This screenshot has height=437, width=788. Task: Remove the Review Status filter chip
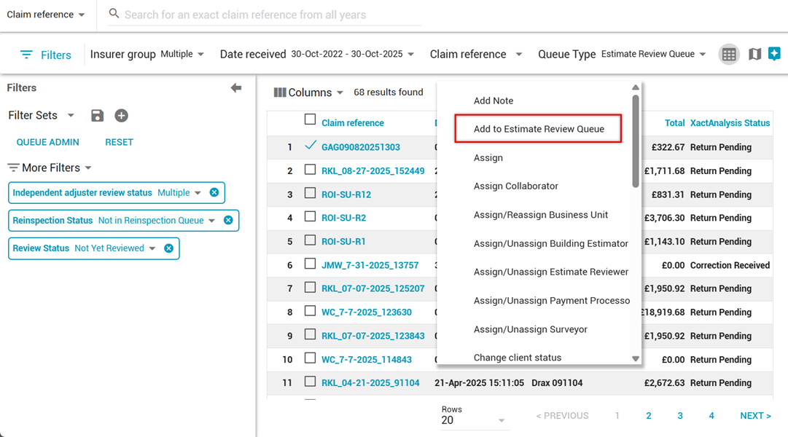pos(168,248)
